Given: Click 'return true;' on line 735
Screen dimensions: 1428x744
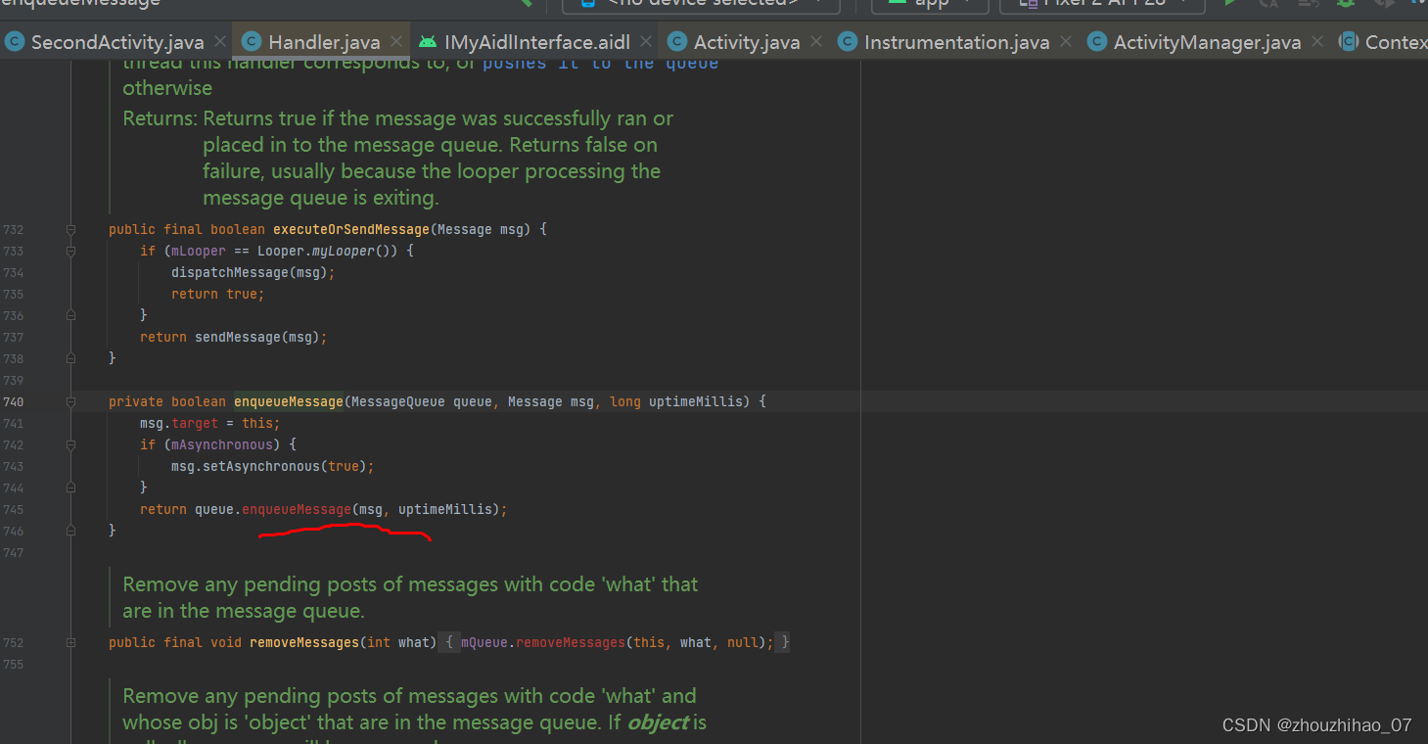Looking at the screenshot, I should pyautogui.click(x=218, y=294).
